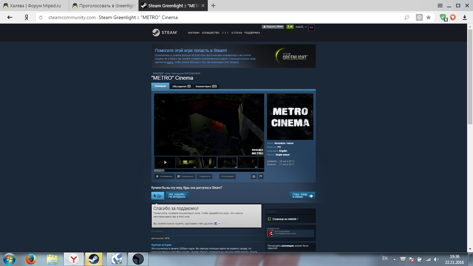Open the green notifications envelope counter

point(290,27)
